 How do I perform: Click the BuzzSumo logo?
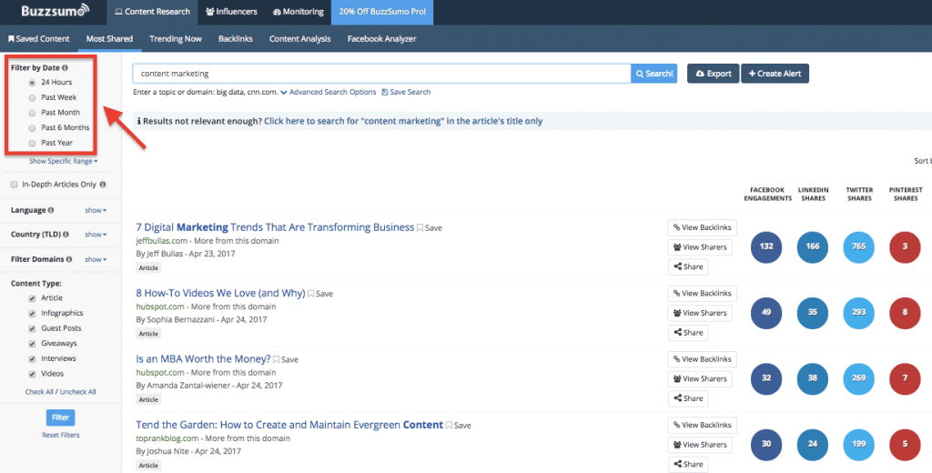[x=55, y=11]
